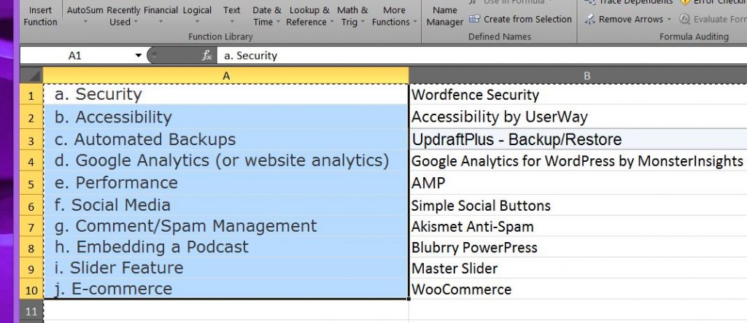Open the Financial functions dropdown
747x323 pixels.
click(x=160, y=16)
